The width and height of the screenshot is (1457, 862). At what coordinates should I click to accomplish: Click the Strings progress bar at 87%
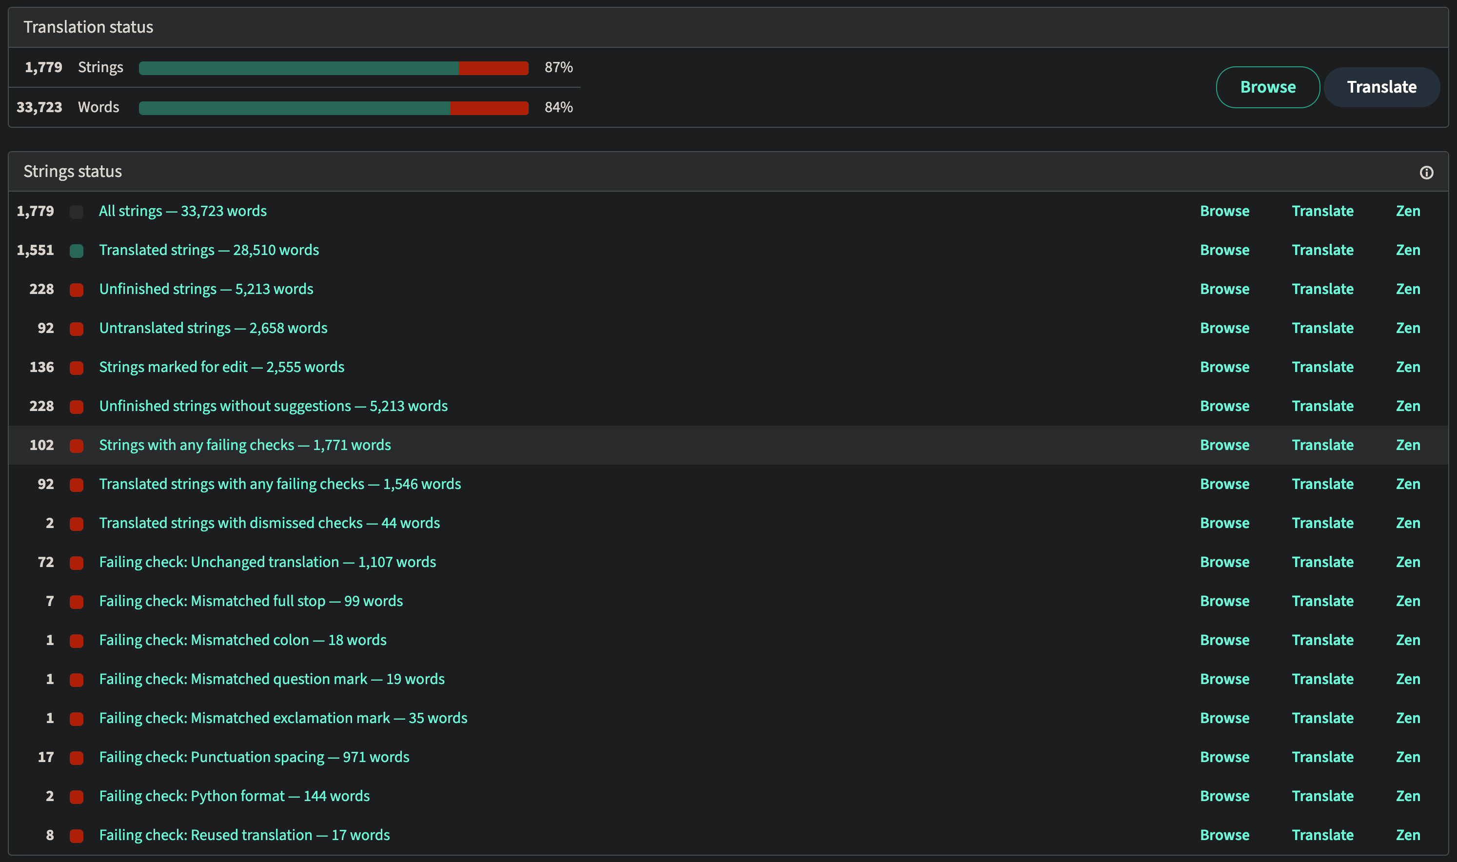334,68
